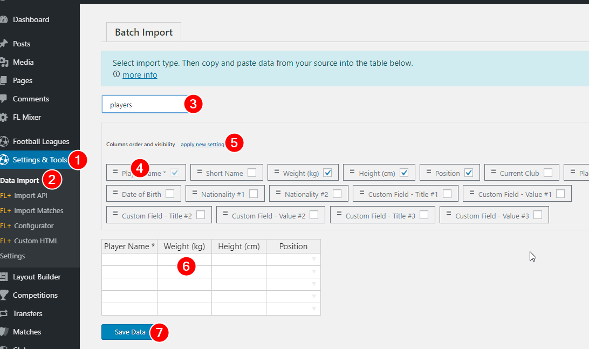This screenshot has height=349, width=589.
Task: Check Custom Field - Title #2 checkbox
Action: click(x=201, y=215)
